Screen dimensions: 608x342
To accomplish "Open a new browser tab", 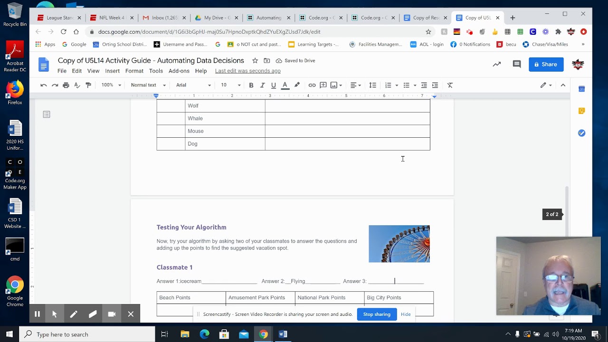I will pos(513,18).
